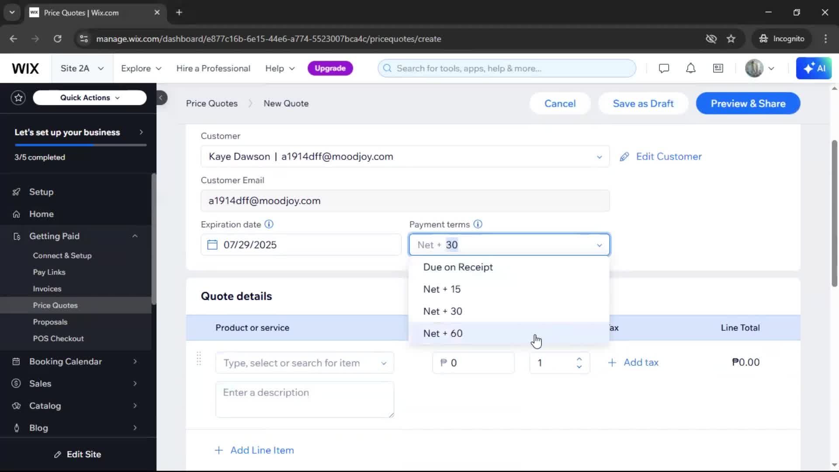
Task: Toggle the Payment terms dropdown arrow
Action: (600, 245)
